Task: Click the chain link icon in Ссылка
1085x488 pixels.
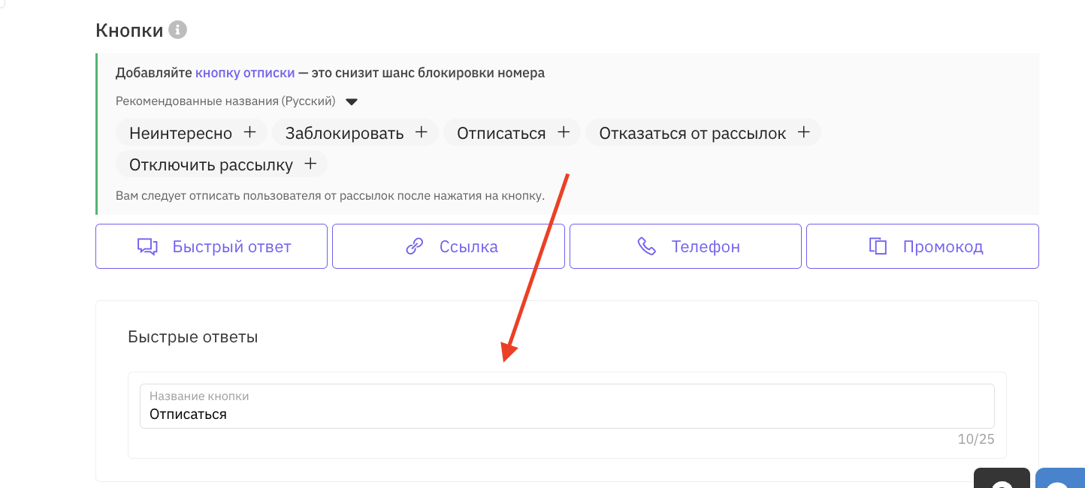Action: (415, 246)
